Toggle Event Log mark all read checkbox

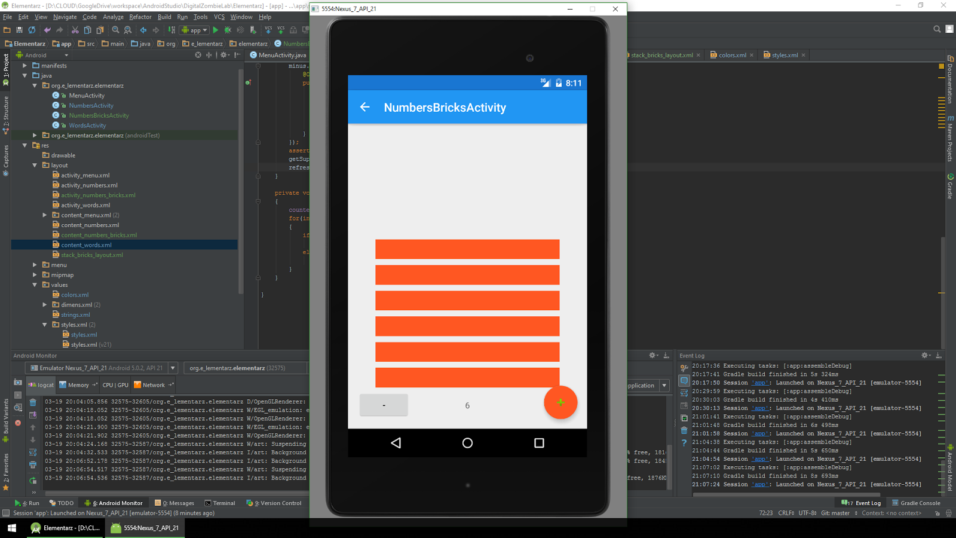[684, 418]
